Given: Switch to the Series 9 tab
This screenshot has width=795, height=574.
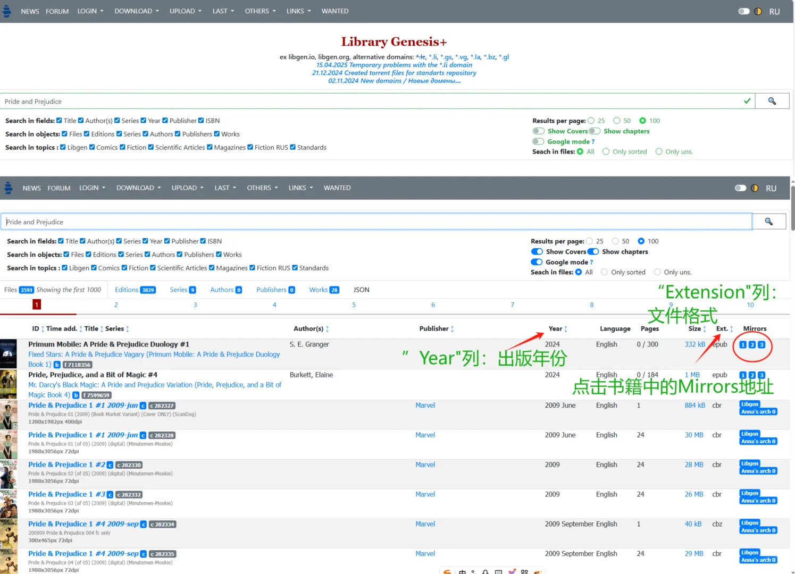Looking at the screenshot, I should (x=183, y=290).
